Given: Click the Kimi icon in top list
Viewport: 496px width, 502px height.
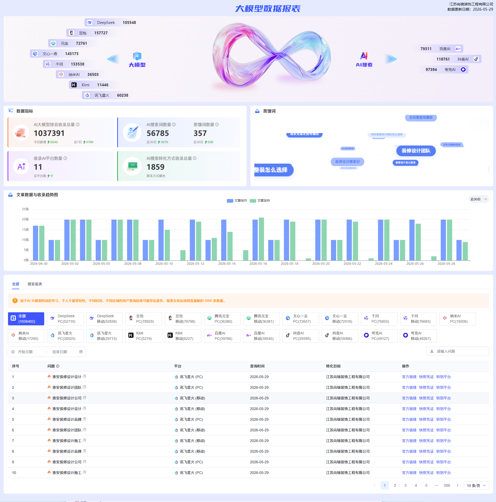Looking at the screenshot, I should 74,85.
